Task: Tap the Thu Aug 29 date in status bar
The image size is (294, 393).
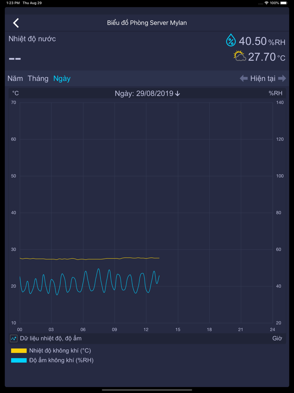Action: pos(32,3)
